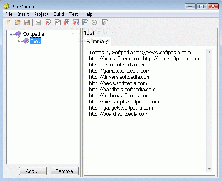Click the window with question mark icon

click(x=76, y=22)
